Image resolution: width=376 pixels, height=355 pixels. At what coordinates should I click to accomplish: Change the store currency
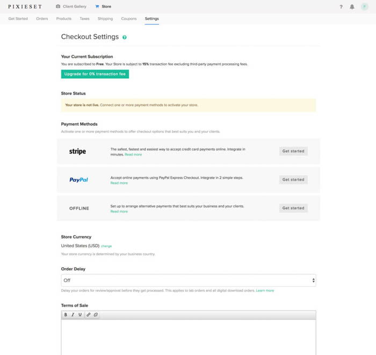coord(106,246)
